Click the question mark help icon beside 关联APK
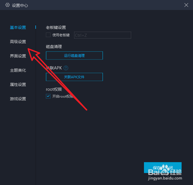Image resolution: width=193 pixels, height=185 pixels. pyautogui.click(x=66, y=68)
